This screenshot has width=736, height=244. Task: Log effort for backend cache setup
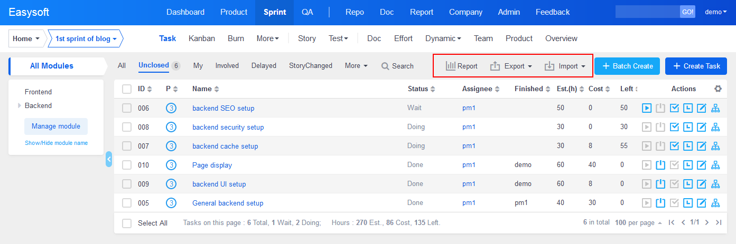click(x=688, y=146)
